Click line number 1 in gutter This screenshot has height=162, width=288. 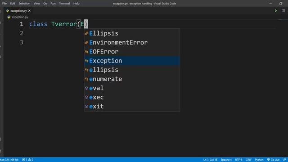[x=22, y=24]
